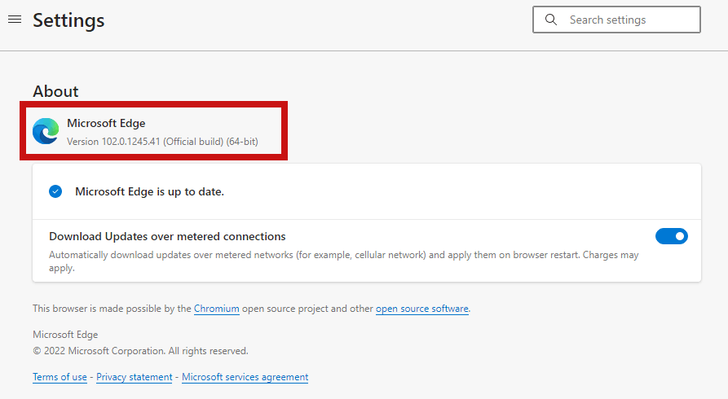Toggle Download Updates over metered connections

pyautogui.click(x=672, y=236)
